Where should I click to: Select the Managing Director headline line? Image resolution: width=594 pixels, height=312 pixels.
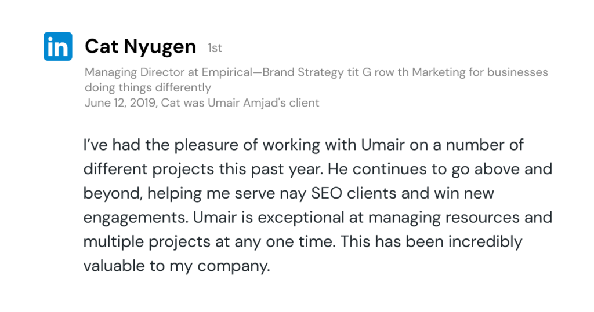pos(316,73)
